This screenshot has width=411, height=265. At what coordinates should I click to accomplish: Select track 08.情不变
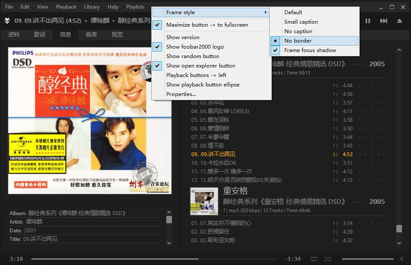click(x=288, y=145)
